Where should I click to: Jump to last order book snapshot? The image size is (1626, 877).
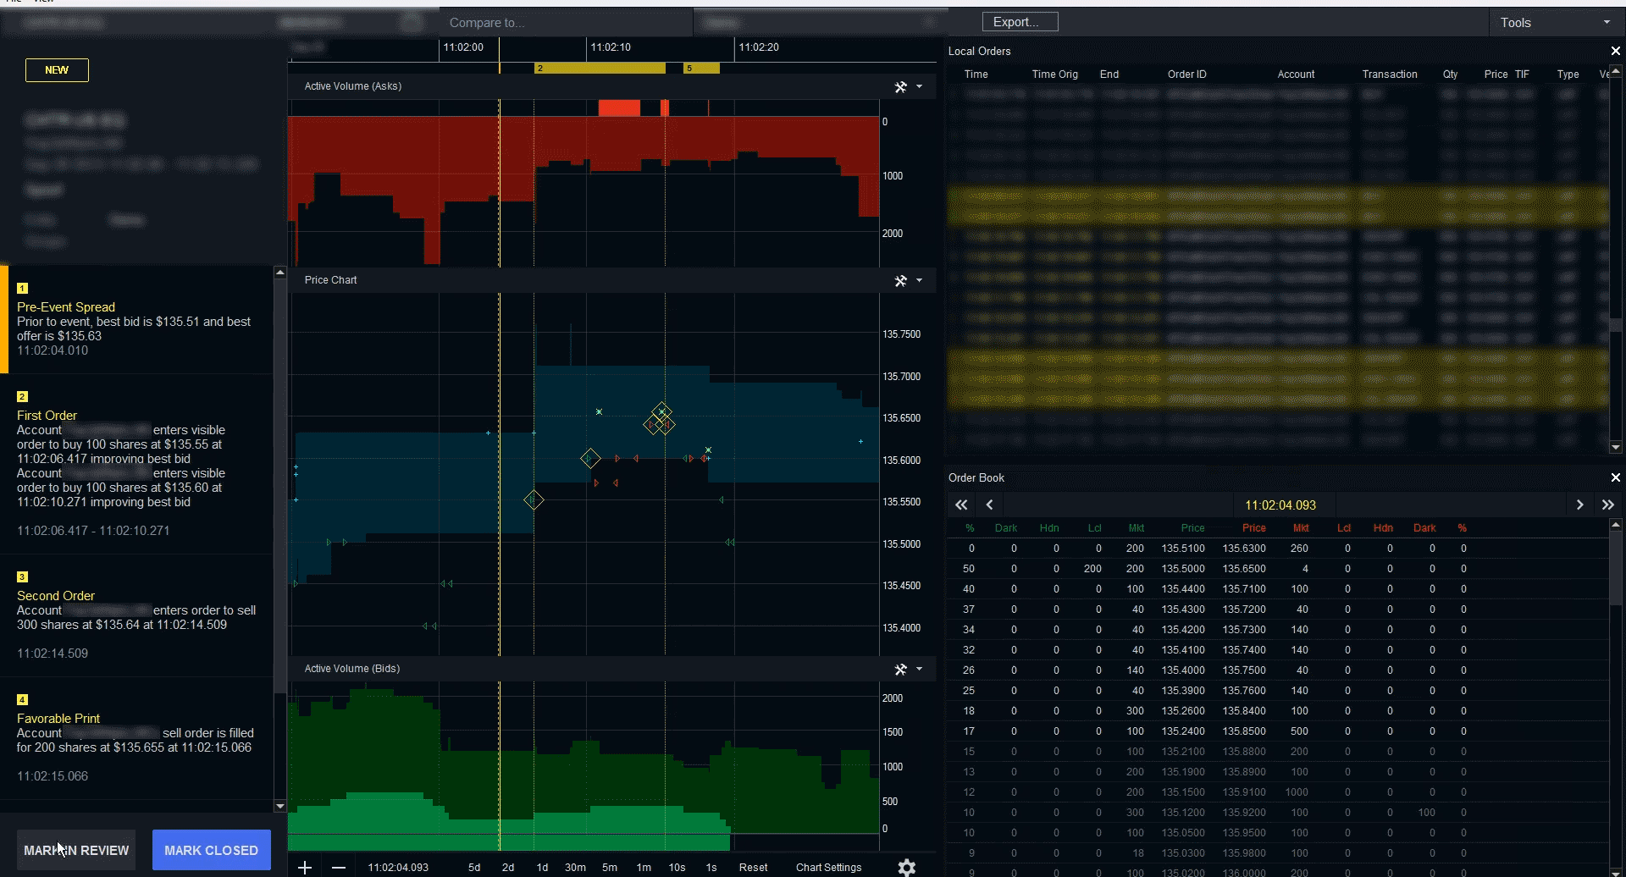1607,505
